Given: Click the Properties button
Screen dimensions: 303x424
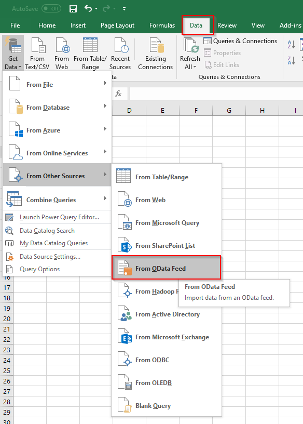Looking at the screenshot, I should click(222, 52).
